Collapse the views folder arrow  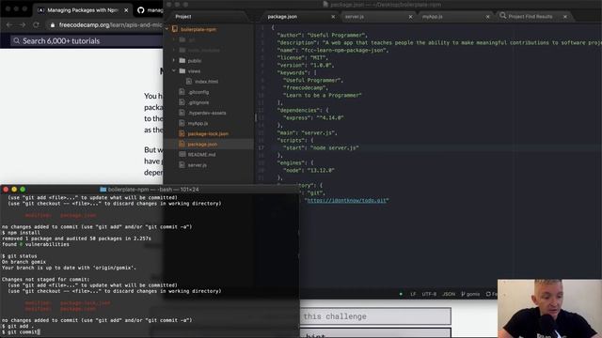click(x=174, y=71)
